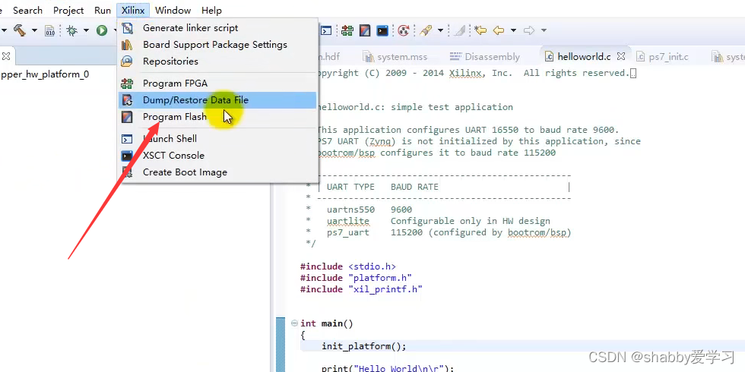The image size is (745, 372).
Task: Click the Board Support Package books icon
Action: [x=127, y=45]
